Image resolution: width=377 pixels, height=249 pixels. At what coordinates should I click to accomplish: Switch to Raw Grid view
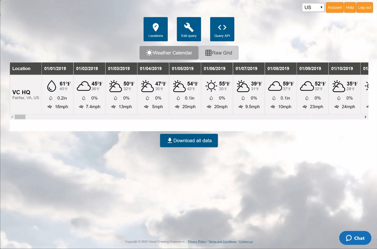click(219, 53)
